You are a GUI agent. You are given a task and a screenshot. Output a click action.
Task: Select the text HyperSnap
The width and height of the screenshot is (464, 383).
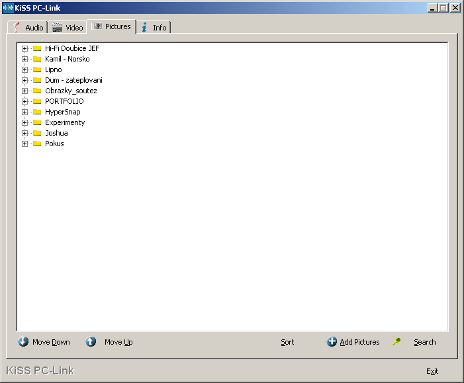coord(63,112)
